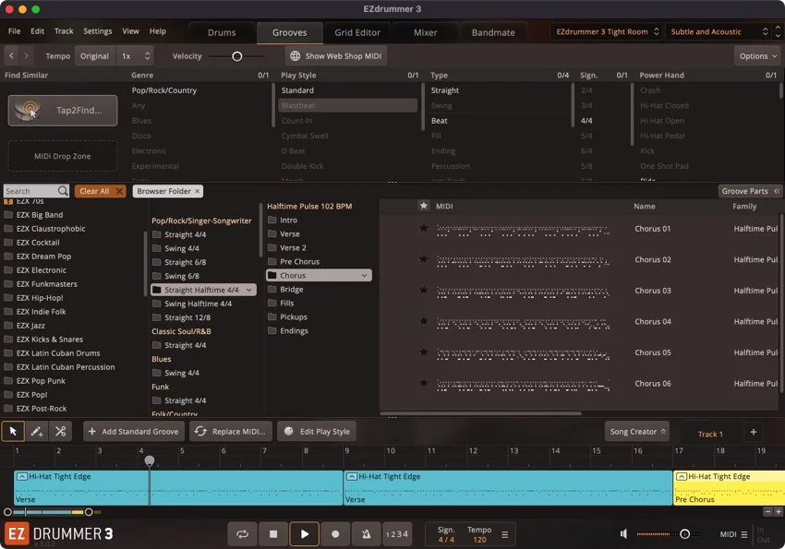Open the EZdrummer 3 Tight Room library dropdown
Viewport: 785px width, 549px height.
pyautogui.click(x=606, y=31)
